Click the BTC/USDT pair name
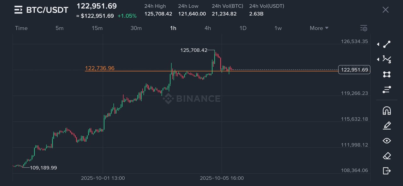The width and height of the screenshot is (403, 186). tap(47, 10)
